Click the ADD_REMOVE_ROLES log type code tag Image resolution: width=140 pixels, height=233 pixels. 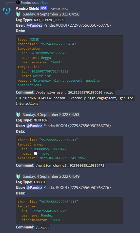point(49,20)
